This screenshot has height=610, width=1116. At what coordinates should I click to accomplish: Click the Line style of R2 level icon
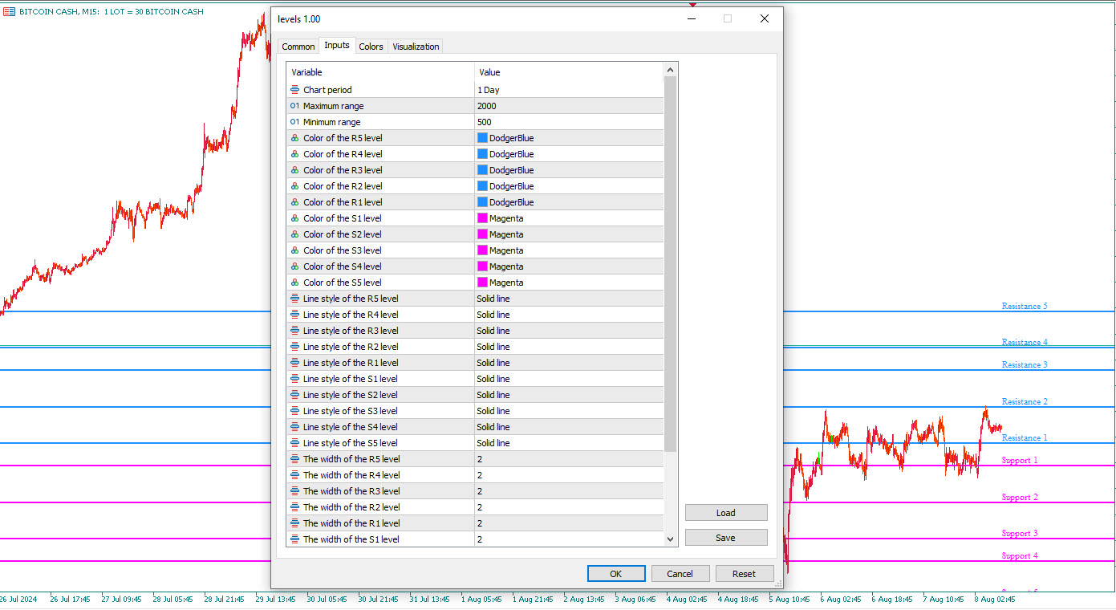tap(294, 347)
